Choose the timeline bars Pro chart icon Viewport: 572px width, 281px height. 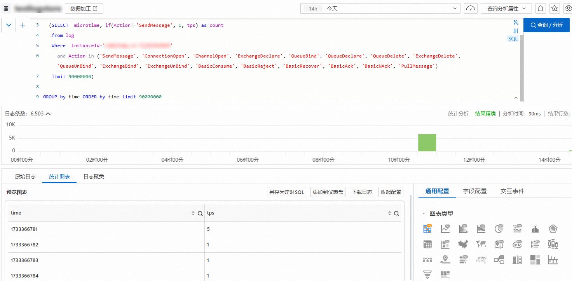[535, 244]
